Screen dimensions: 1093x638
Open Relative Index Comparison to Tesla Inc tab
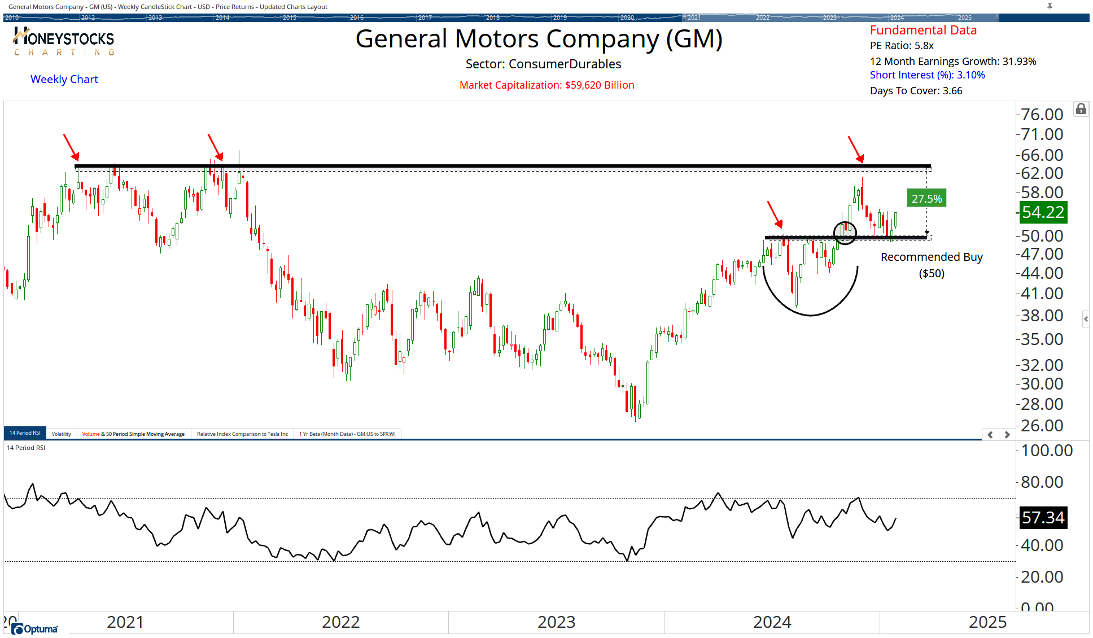[242, 434]
